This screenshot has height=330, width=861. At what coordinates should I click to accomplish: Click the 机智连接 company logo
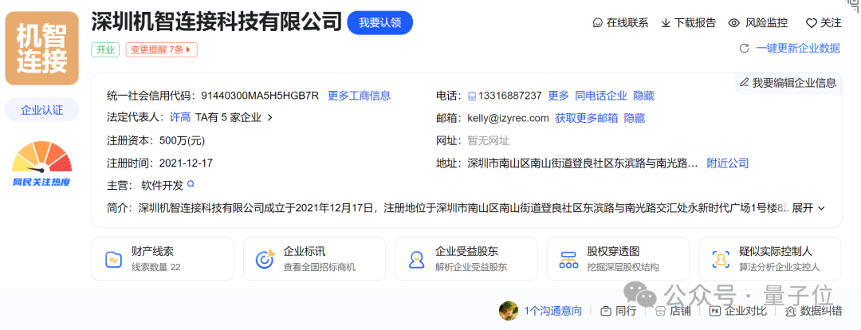pos(42,49)
